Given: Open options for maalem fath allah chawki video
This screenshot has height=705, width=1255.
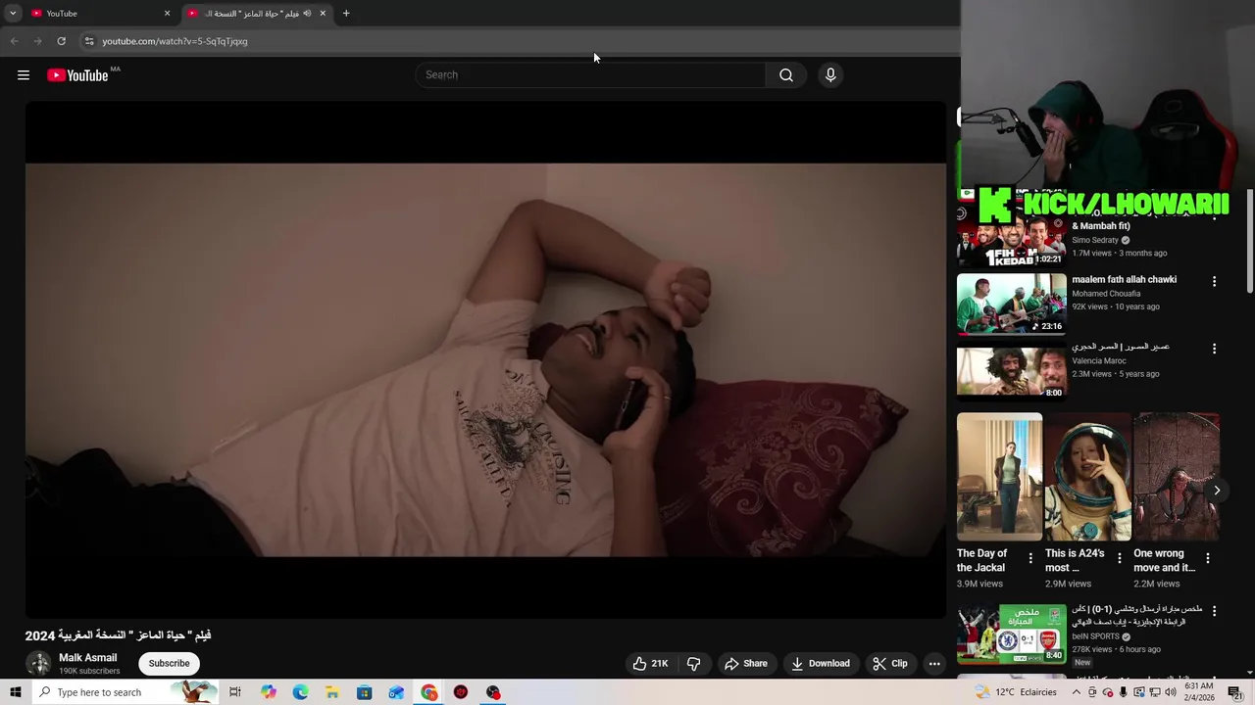Looking at the screenshot, I should click(1214, 281).
